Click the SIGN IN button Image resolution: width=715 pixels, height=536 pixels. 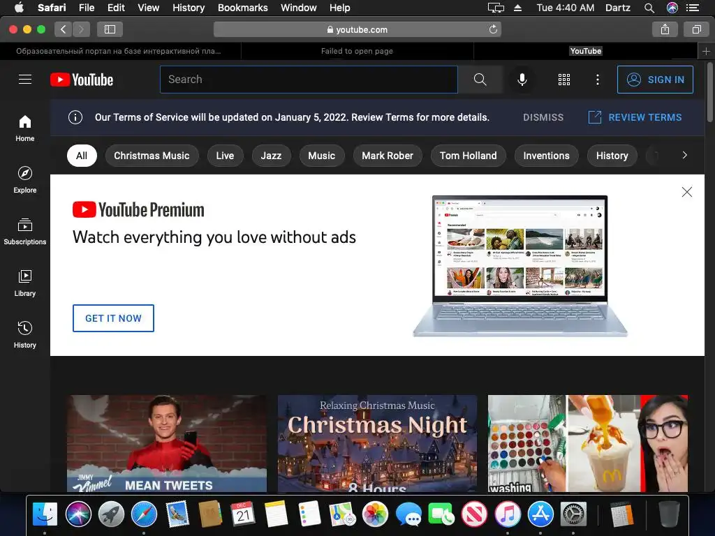(x=655, y=80)
